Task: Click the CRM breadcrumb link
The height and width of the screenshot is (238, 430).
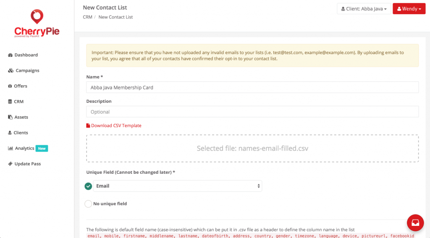Action: pos(87,17)
